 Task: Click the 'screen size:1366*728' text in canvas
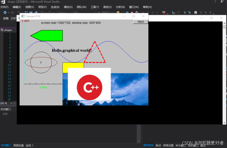click(x=55, y=23)
